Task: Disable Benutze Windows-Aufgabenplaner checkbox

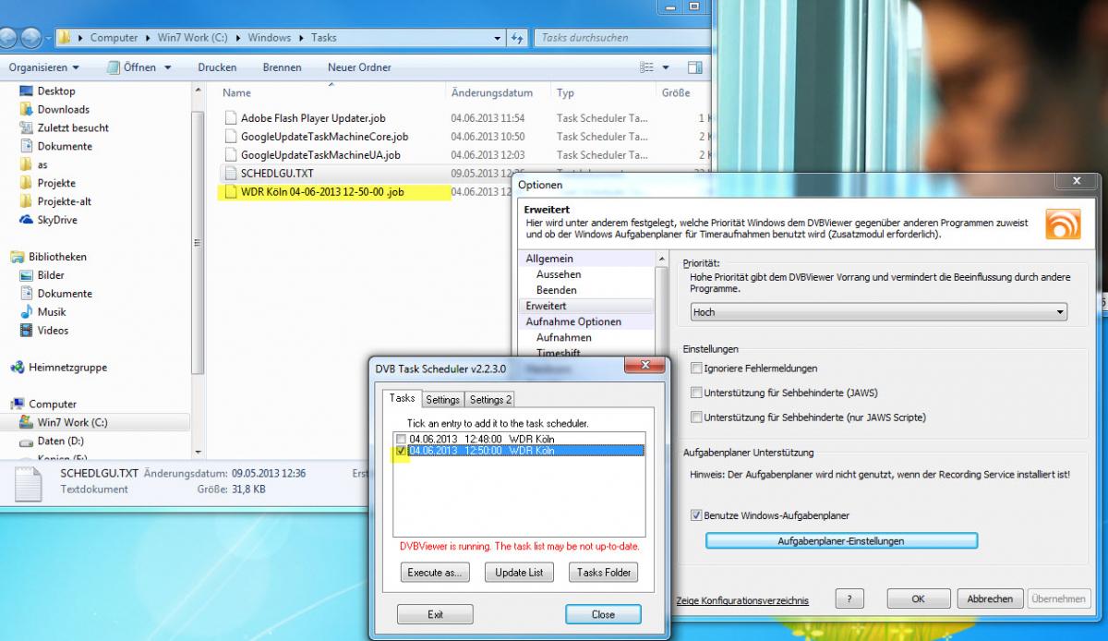Action: pyautogui.click(x=696, y=515)
